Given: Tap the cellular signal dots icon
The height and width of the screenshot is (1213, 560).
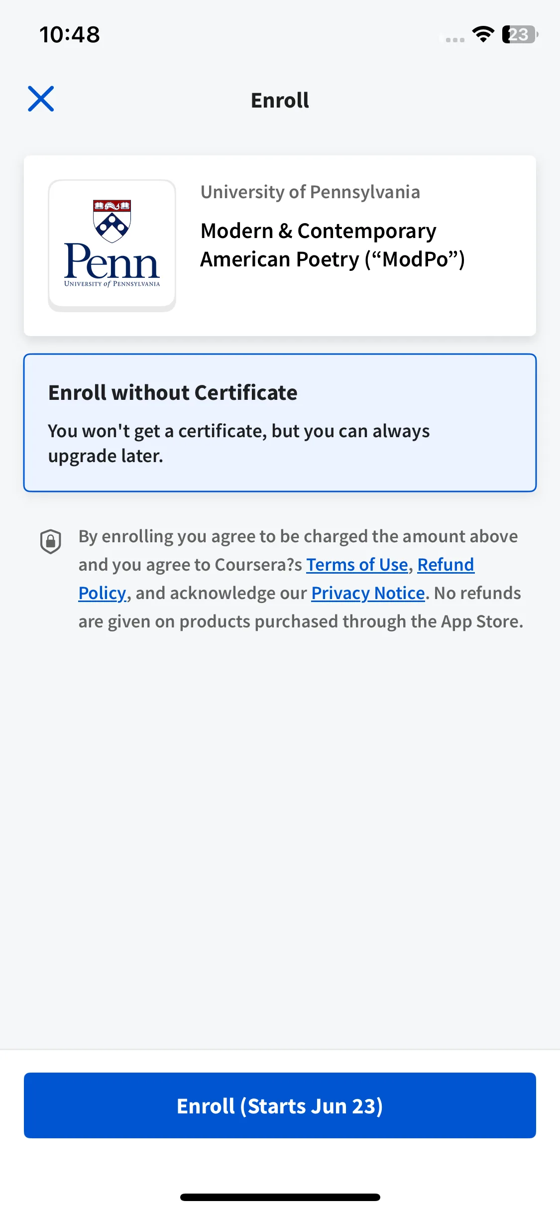Looking at the screenshot, I should [x=455, y=40].
